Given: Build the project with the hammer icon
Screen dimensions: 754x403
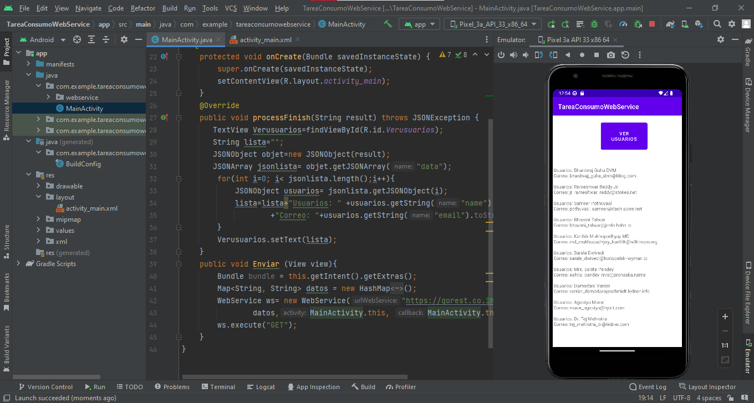Looking at the screenshot, I should coord(388,24).
